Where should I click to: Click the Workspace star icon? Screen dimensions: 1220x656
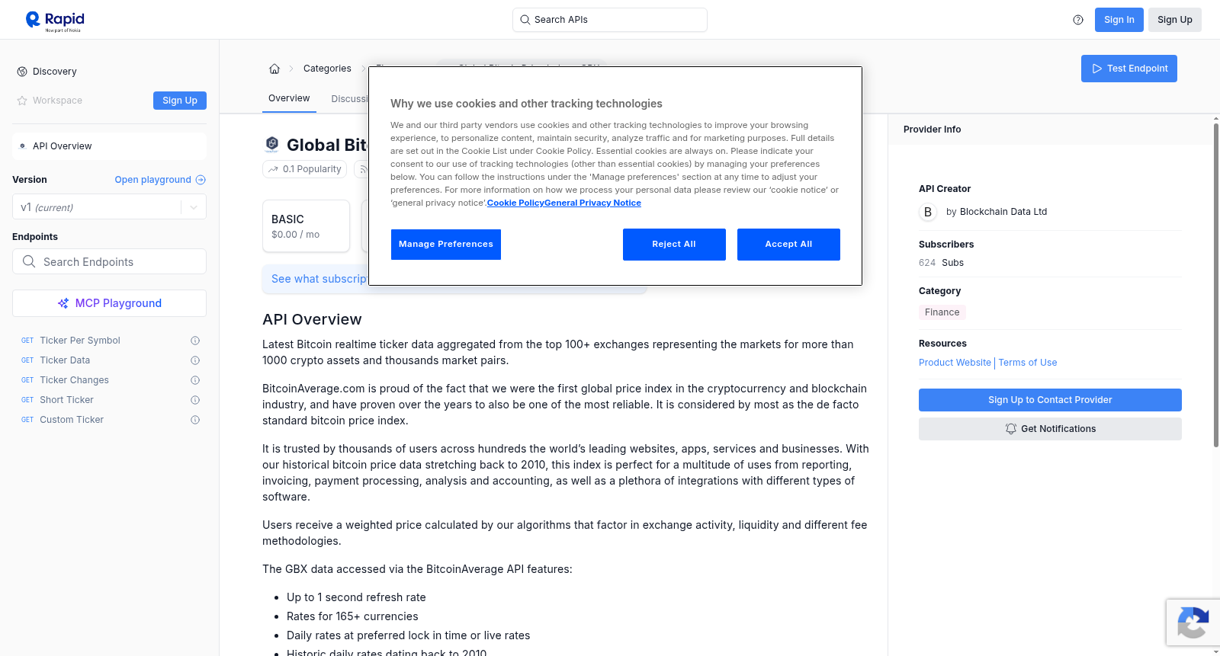(x=22, y=101)
